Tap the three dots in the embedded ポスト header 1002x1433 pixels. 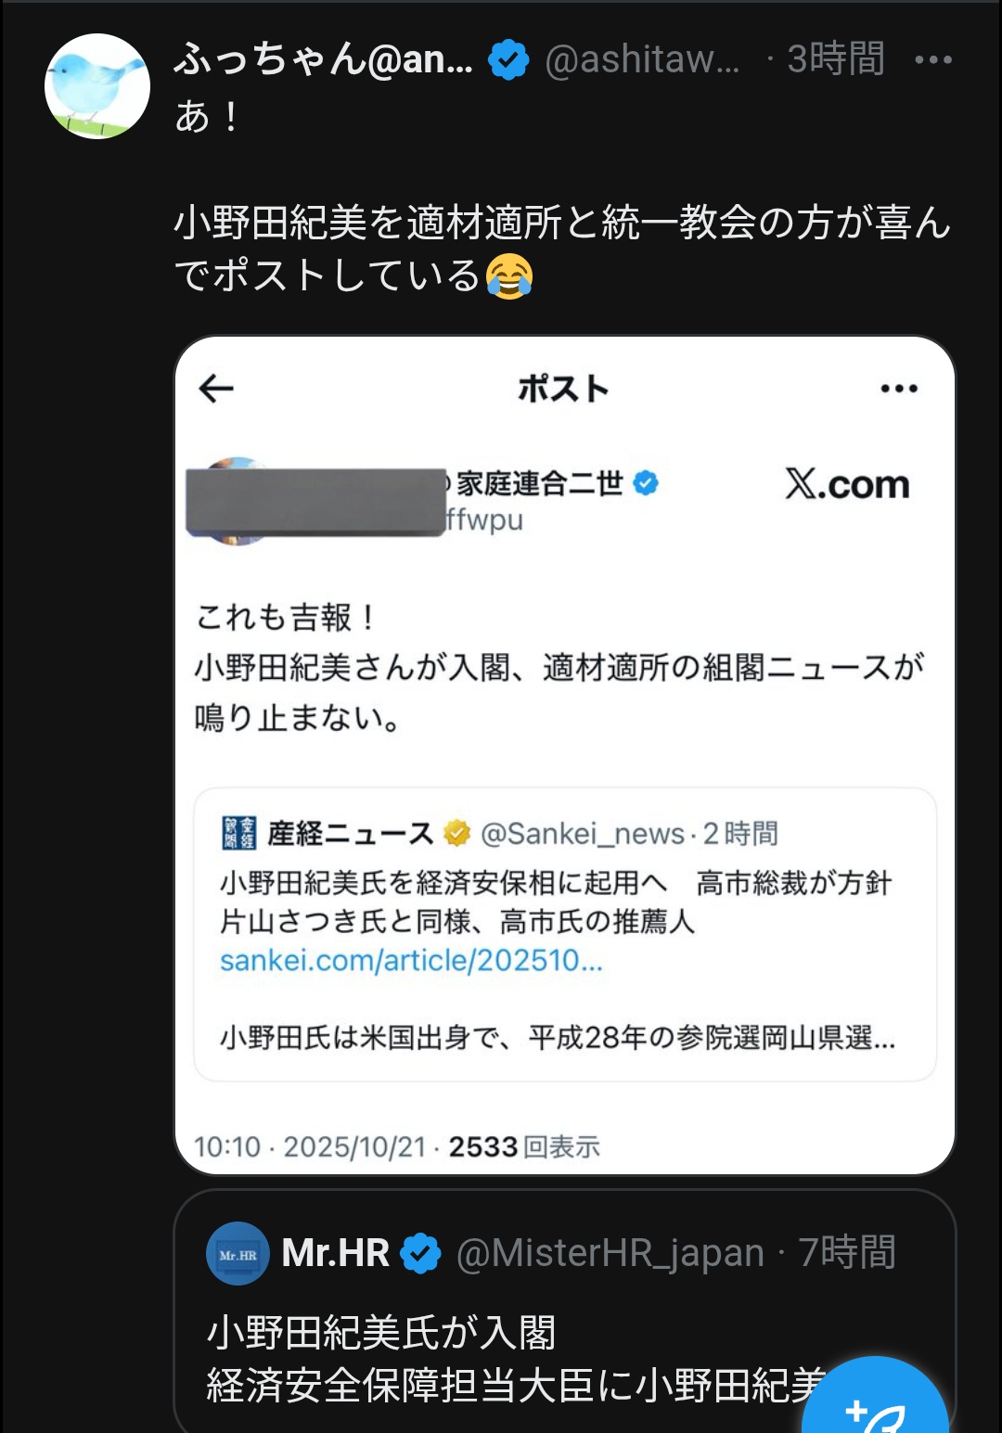(898, 389)
